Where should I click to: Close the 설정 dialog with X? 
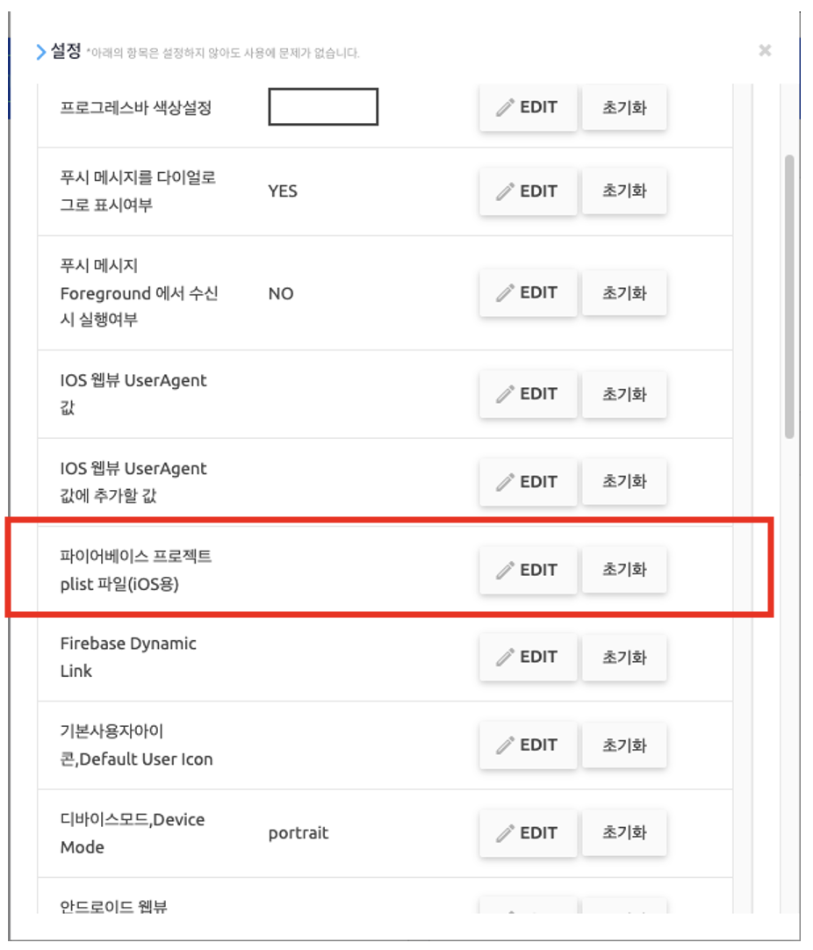click(x=765, y=51)
